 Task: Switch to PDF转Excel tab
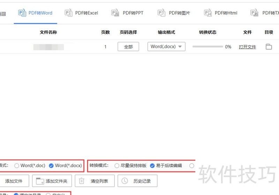point(82,13)
